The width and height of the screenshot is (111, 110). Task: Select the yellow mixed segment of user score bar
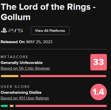tap(12, 106)
